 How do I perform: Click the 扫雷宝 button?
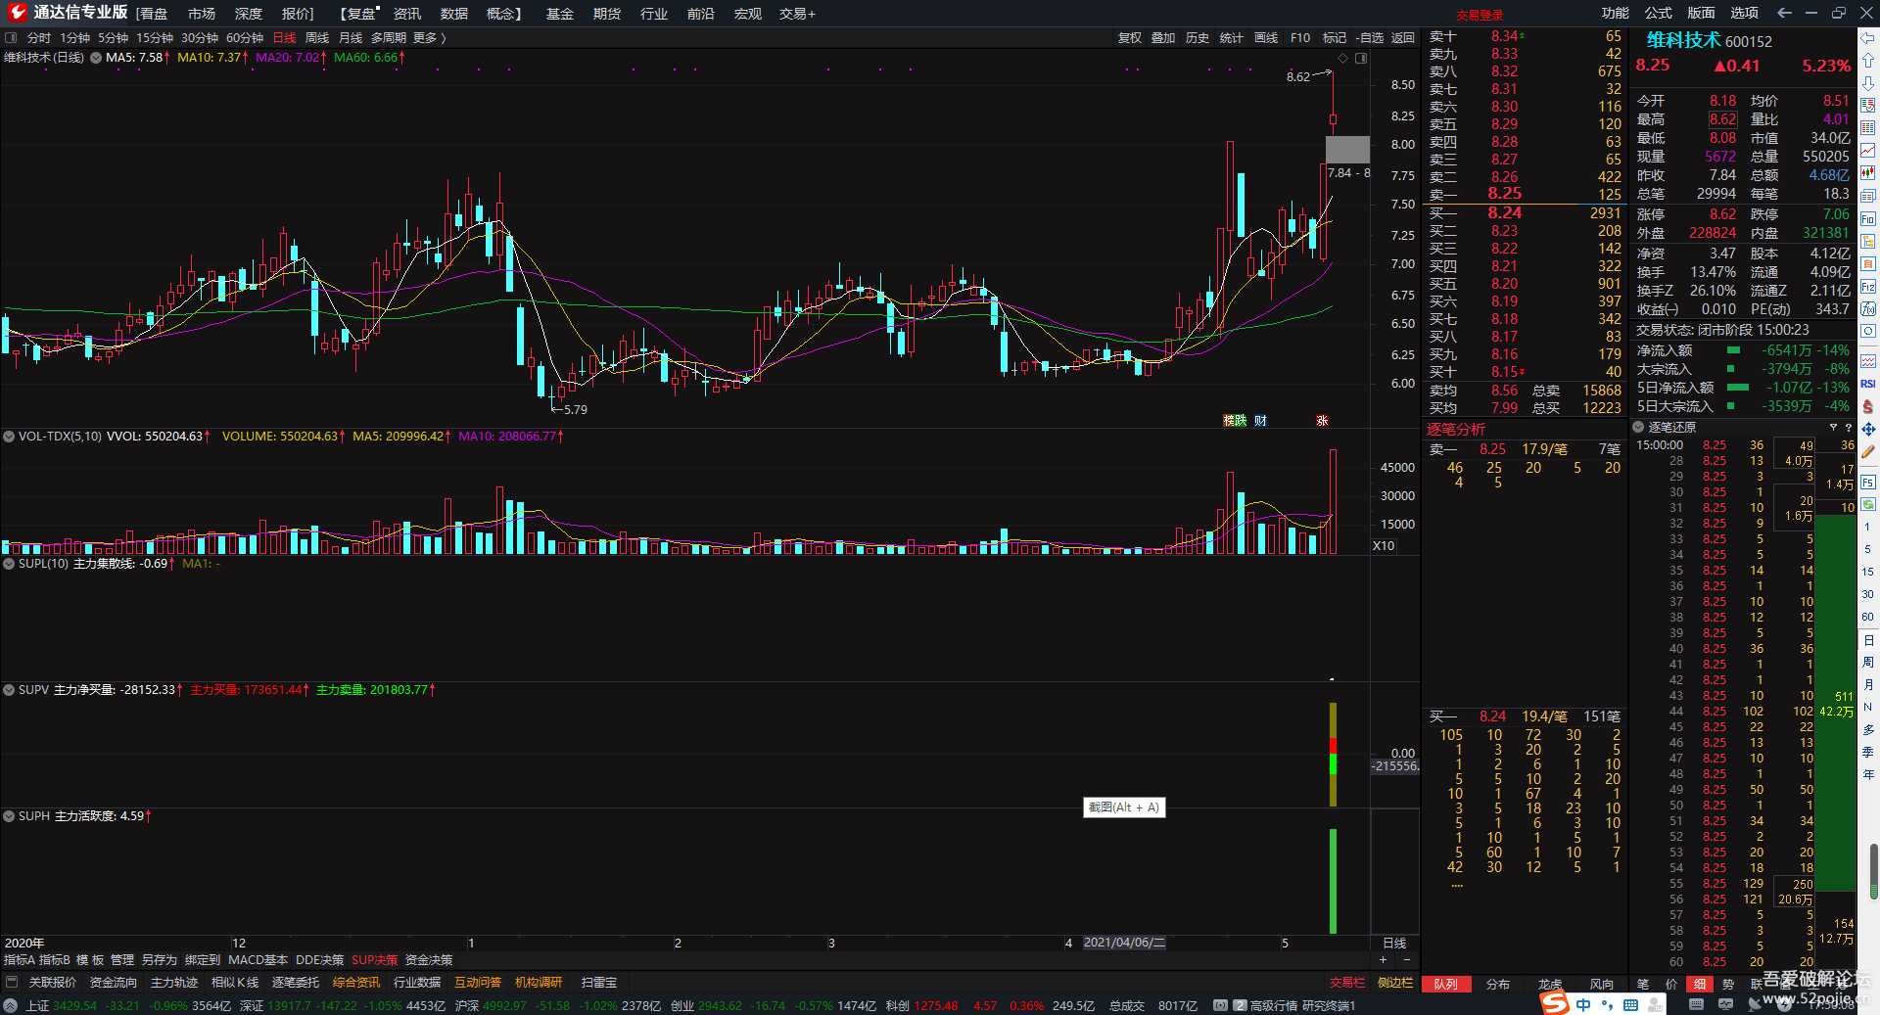(599, 982)
